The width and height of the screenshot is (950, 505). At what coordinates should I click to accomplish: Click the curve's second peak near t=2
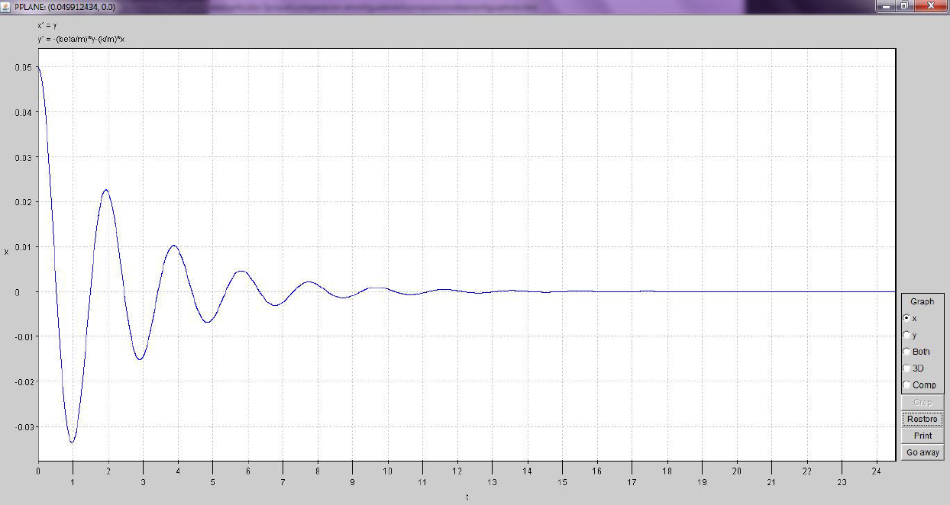pos(106,190)
